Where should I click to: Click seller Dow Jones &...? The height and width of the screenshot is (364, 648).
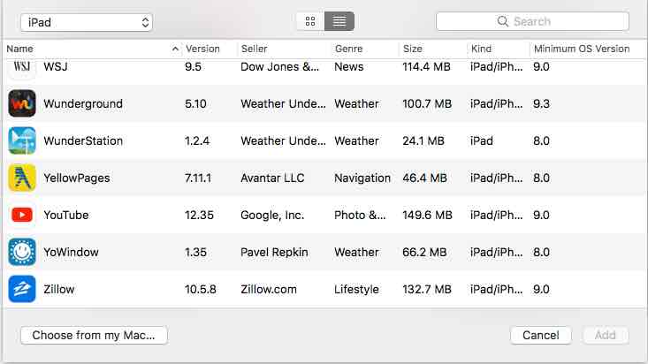coord(279,66)
